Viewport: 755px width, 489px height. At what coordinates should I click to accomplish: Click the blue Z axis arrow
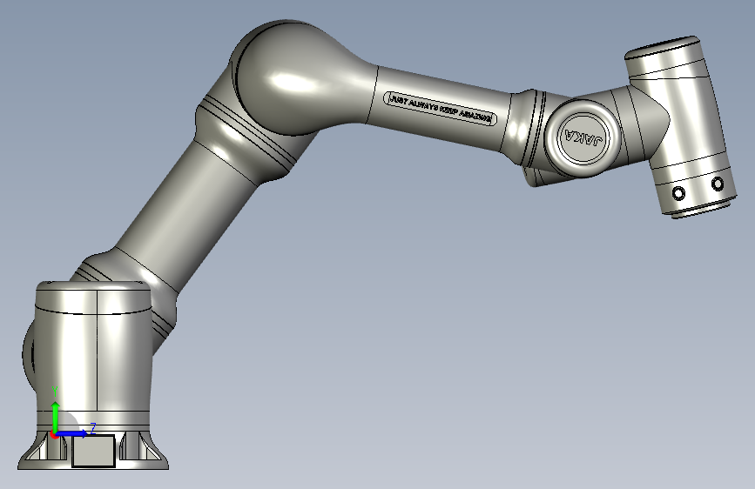pyautogui.click(x=73, y=433)
